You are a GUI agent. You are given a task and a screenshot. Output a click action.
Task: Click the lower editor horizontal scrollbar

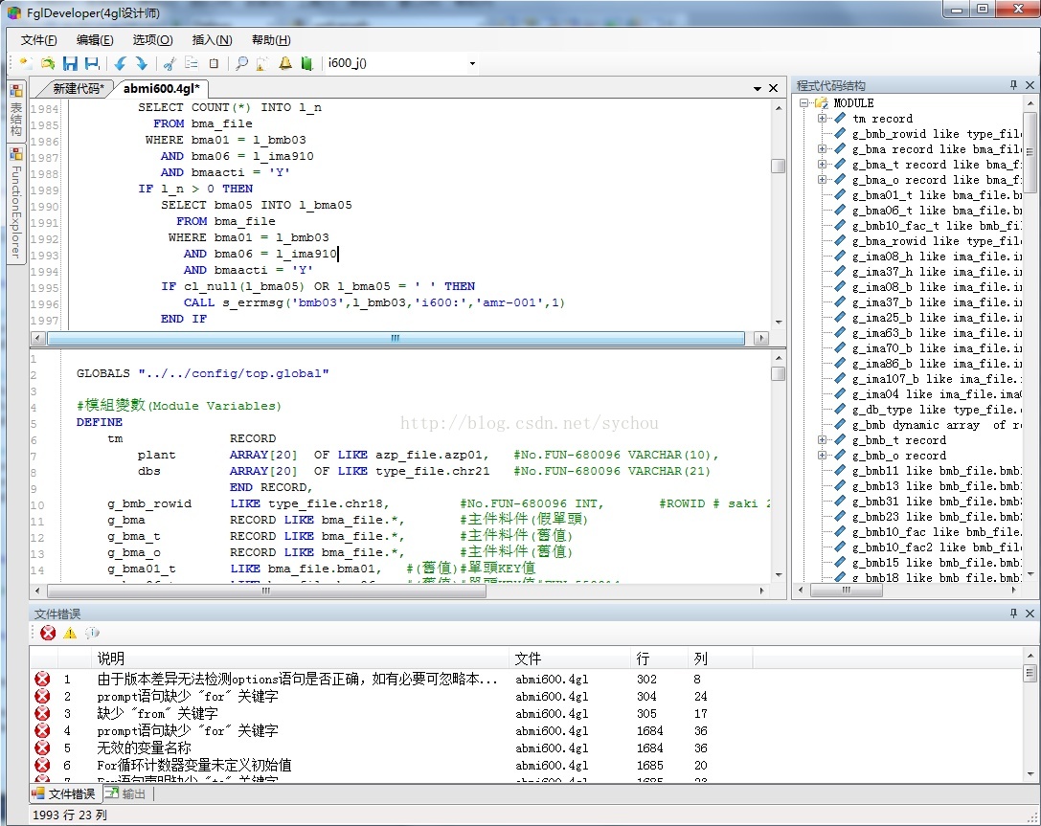266,590
